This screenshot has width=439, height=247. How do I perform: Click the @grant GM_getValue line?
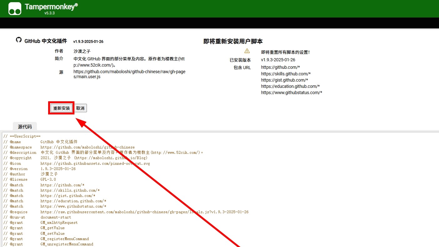click(34, 228)
